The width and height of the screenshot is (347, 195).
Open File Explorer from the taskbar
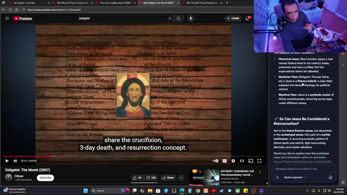coord(150,191)
